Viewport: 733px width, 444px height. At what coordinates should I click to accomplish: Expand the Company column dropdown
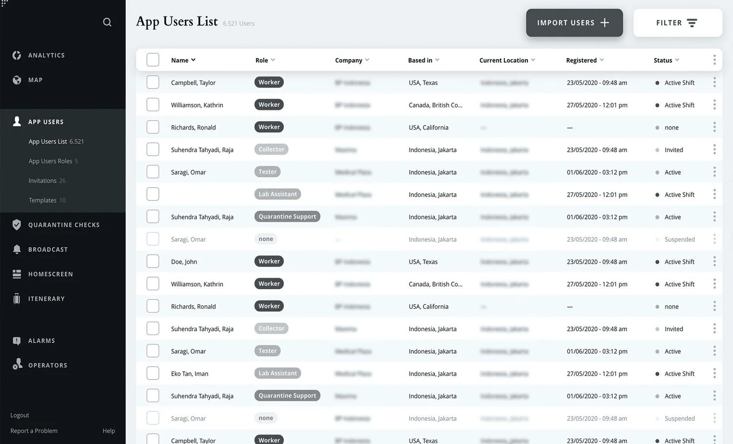point(367,60)
